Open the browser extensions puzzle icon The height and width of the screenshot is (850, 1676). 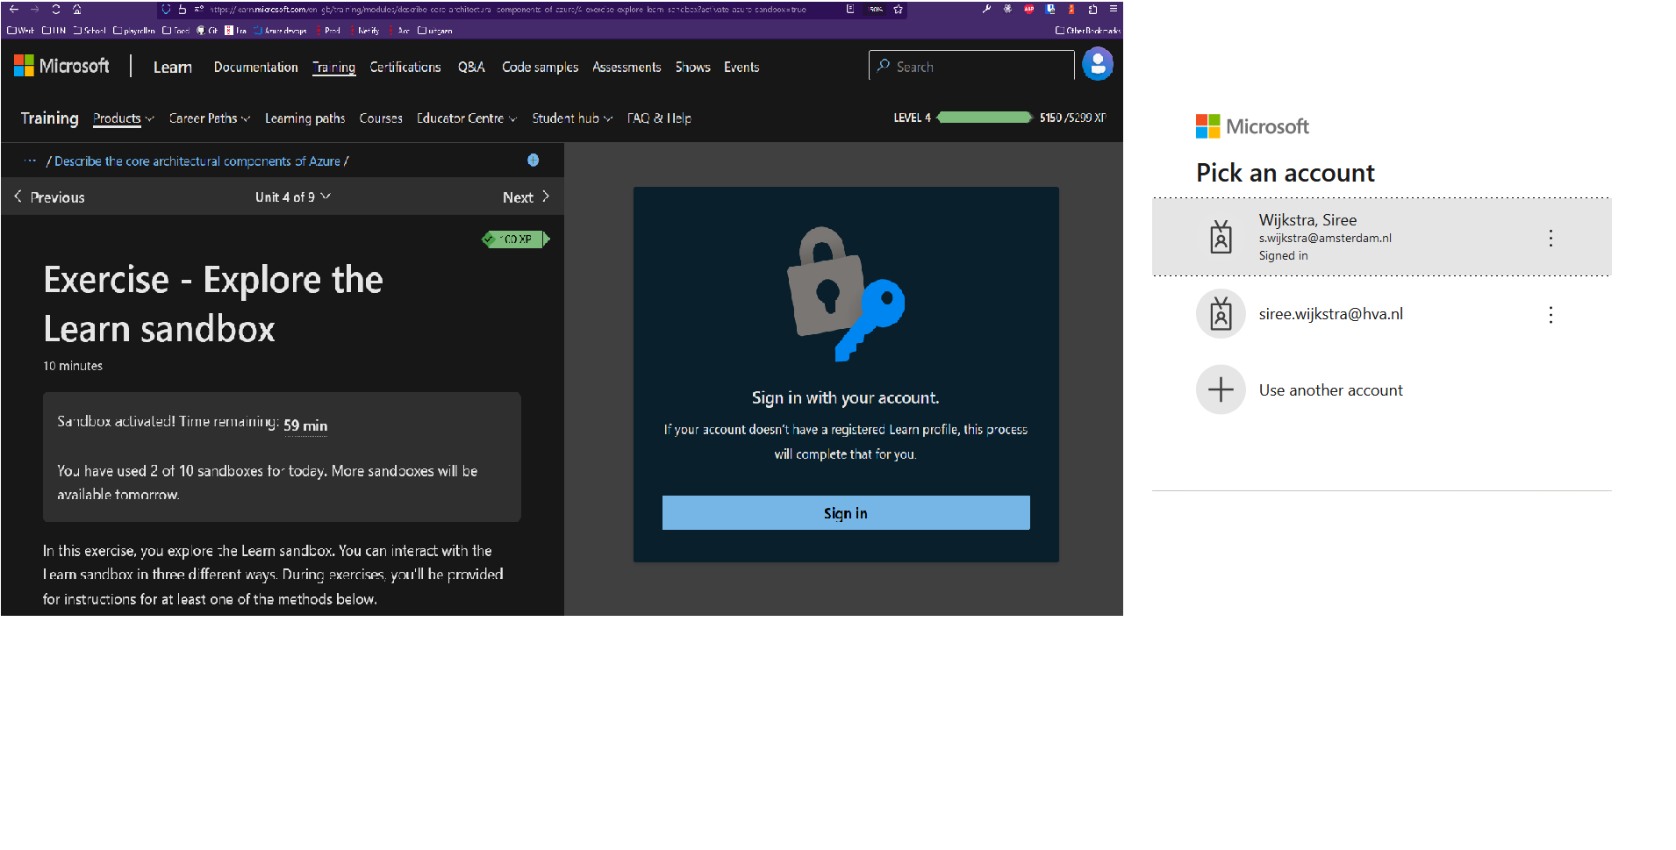pyautogui.click(x=1092, y=10)
